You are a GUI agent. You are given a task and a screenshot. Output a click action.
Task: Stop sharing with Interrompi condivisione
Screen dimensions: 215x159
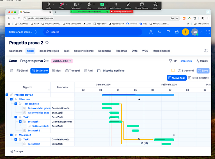121,12
